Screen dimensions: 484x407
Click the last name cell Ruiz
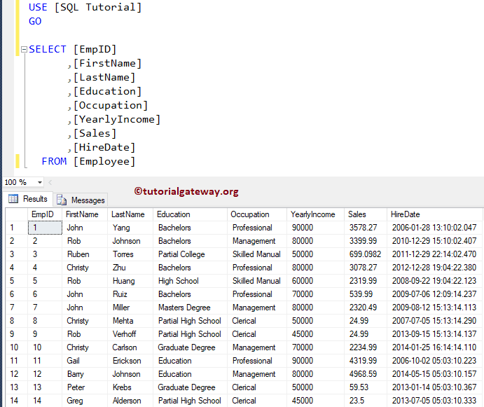tap(130, 294)
